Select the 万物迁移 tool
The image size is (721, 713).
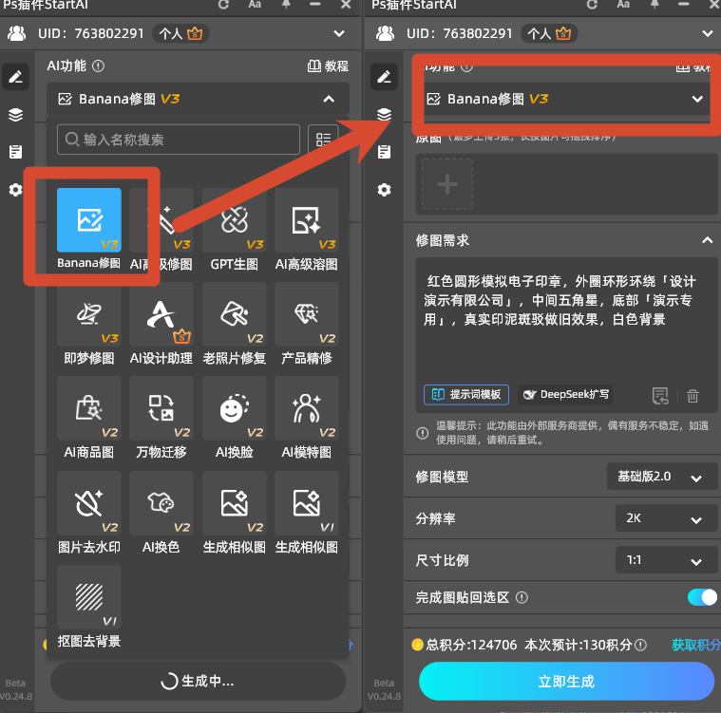coord(161,408)
